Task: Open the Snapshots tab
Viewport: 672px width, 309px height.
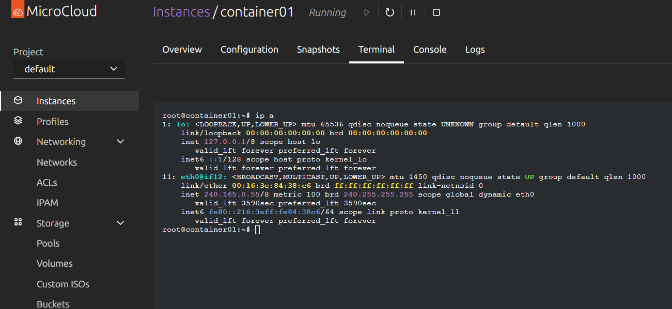Action: [x=318, y=50]
